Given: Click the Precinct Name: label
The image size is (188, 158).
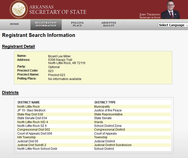Looking at the screenshot, I should click(28, 75).
